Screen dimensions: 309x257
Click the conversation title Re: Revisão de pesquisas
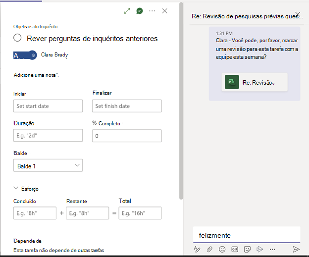pos(247,16)
